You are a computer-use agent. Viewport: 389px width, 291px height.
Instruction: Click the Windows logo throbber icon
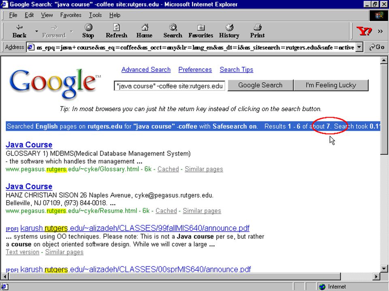pos(378,15)
